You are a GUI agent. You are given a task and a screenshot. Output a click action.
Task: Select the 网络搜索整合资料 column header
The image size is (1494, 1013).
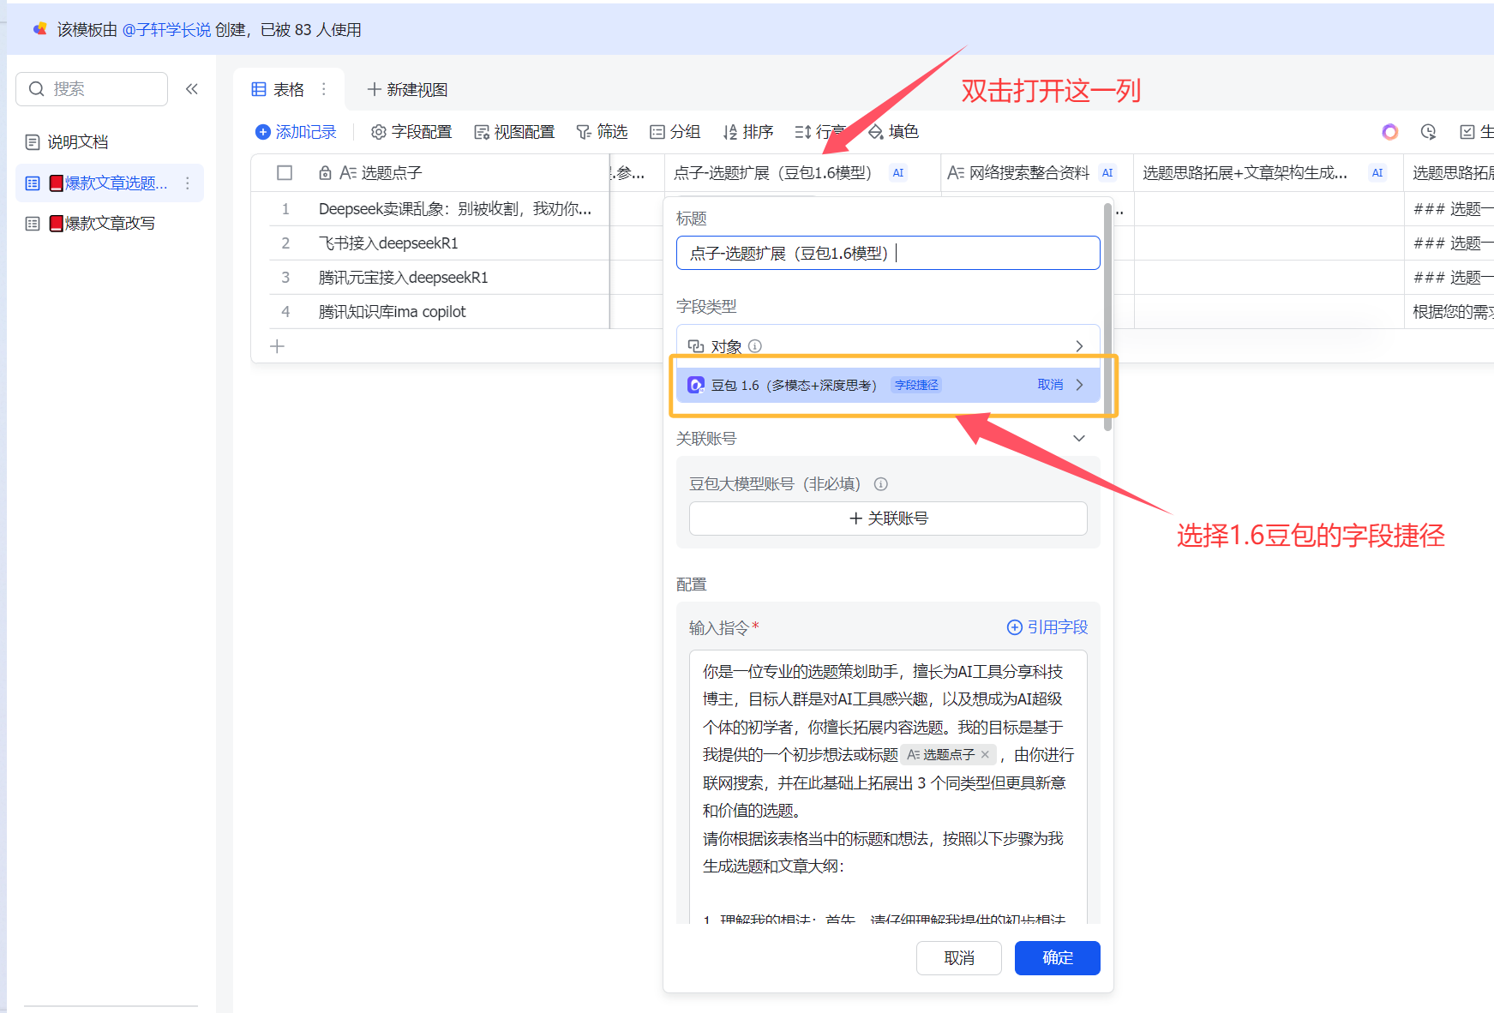(x=1037, y=173)
